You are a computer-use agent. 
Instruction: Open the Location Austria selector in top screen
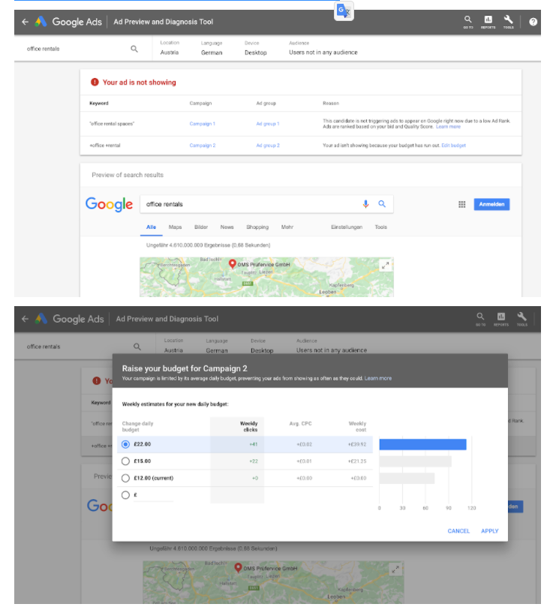coord(170,48)
